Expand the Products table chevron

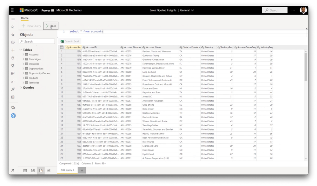coord(23,78)
